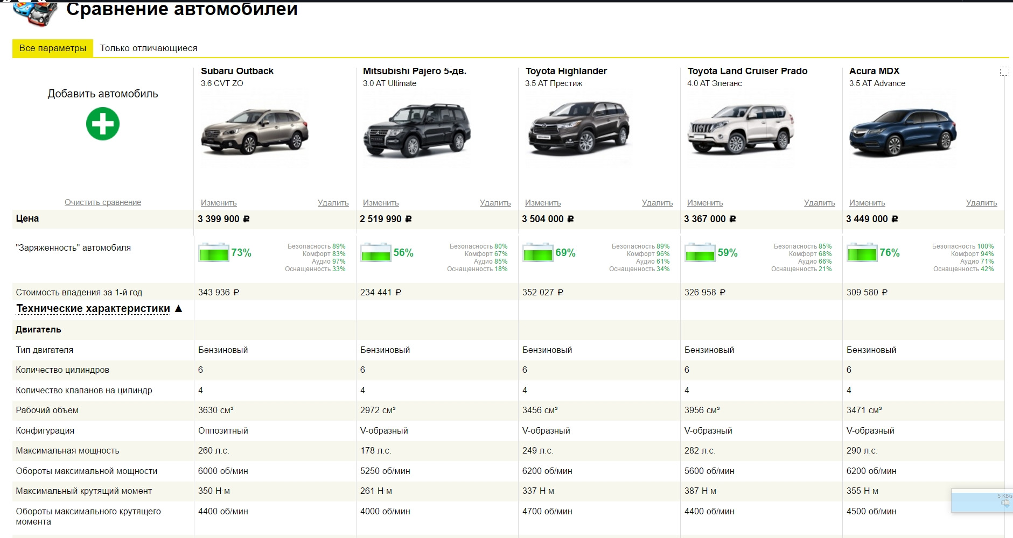Click the Безопасность 100% rating for Acura

pyautogui.click(x=963, y=246)
